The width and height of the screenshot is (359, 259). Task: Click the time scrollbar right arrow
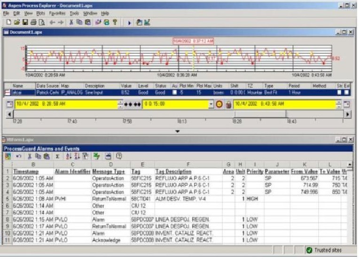coord(347,114)
